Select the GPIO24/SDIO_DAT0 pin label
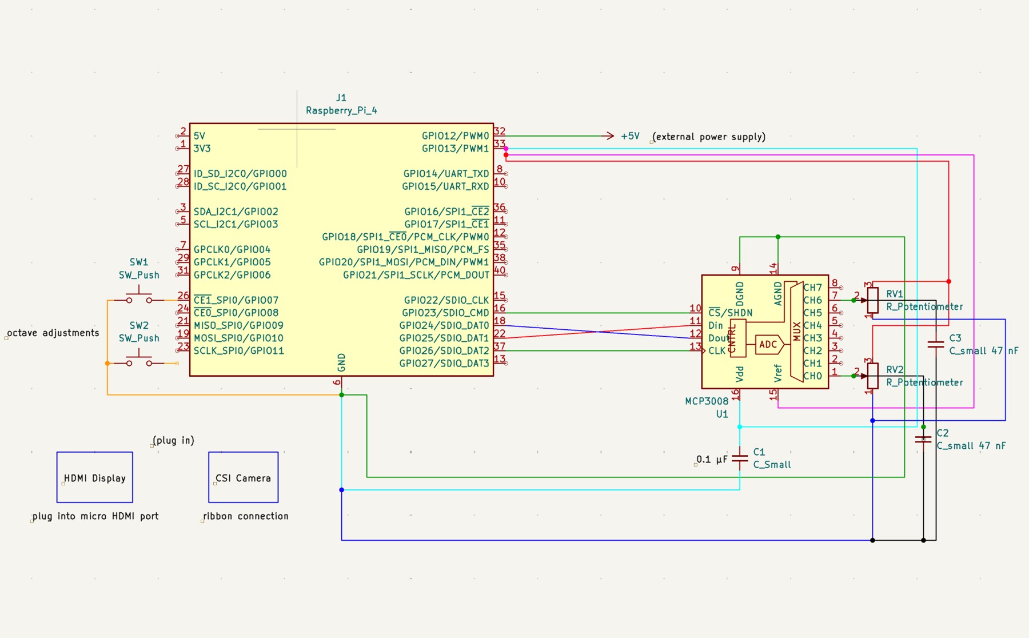This screenshot has height=638, width=1029. (444, 325)
